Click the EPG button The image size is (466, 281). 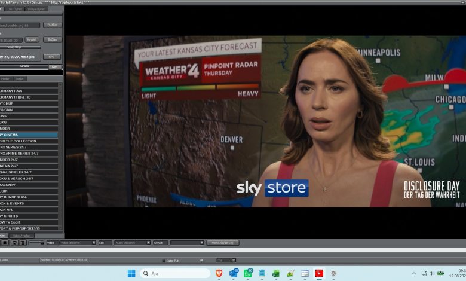coord(52,56)
